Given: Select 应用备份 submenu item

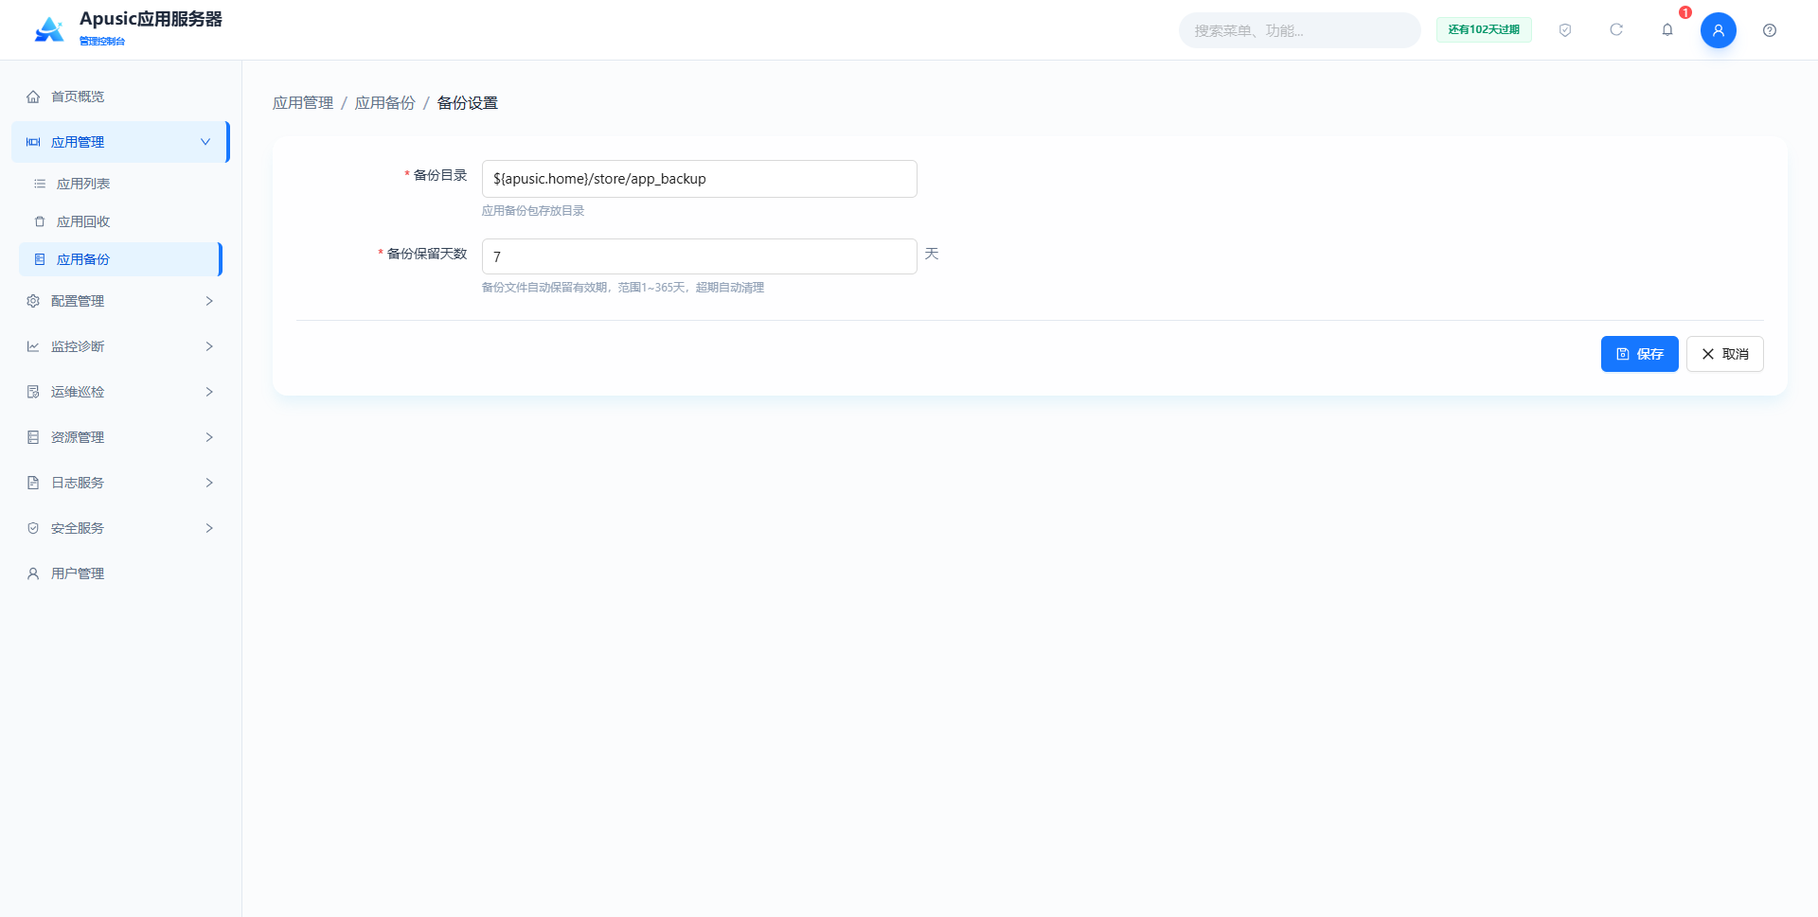Looking at the screenshot, I should [x=120, y=259].
